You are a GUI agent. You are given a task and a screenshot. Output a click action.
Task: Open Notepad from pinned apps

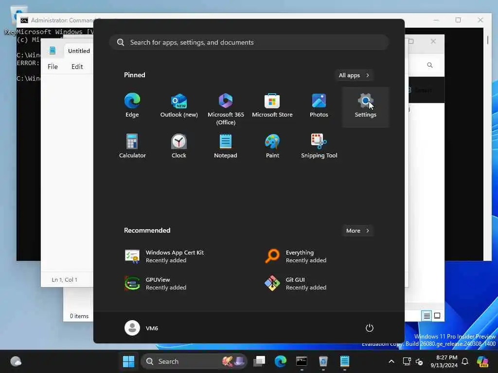pyautogui.click(x=226, y=146)
